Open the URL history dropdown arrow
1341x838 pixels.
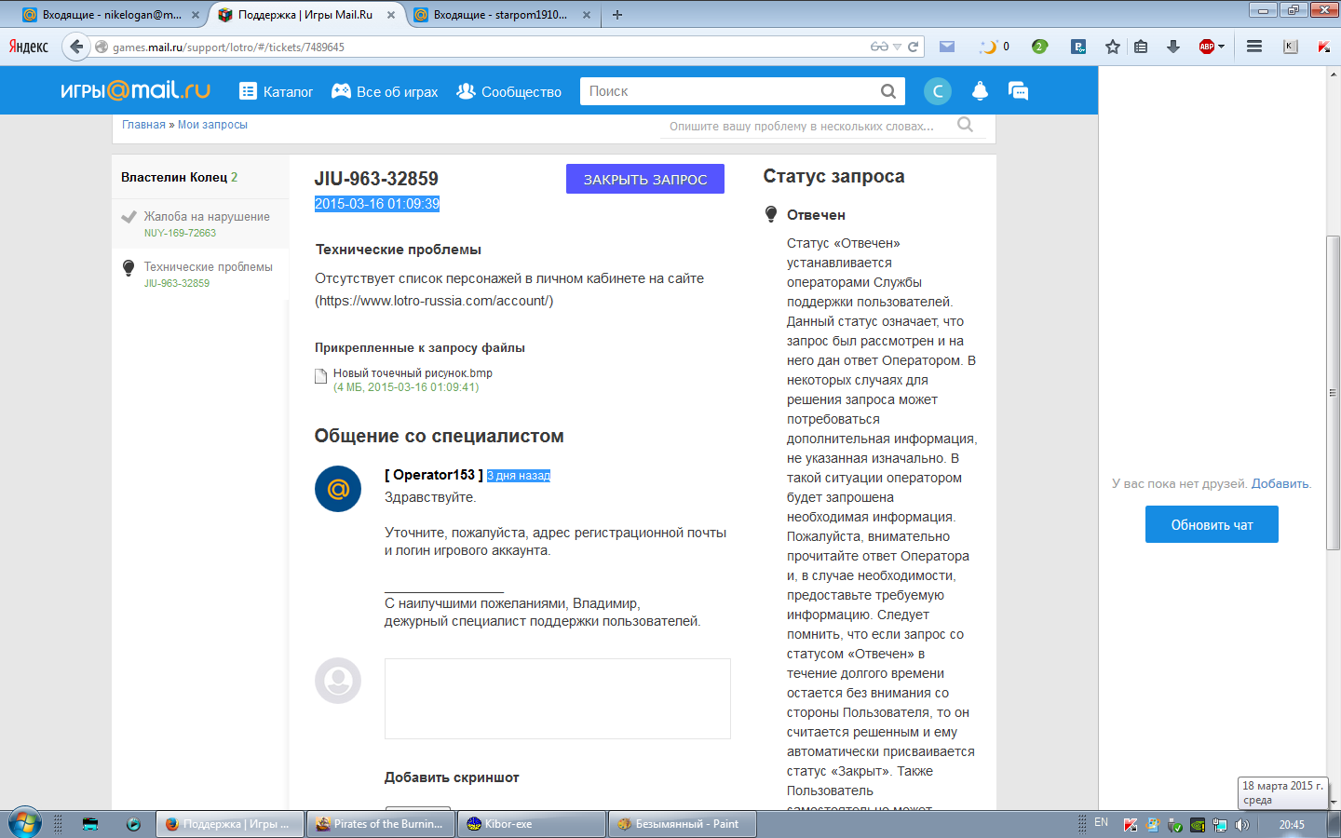coord(898,47)
